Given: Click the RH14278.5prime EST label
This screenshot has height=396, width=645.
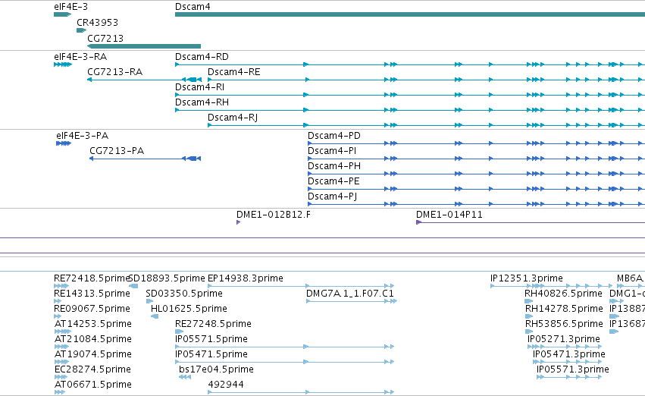Looking at the screenshot, I should [564, 309].
